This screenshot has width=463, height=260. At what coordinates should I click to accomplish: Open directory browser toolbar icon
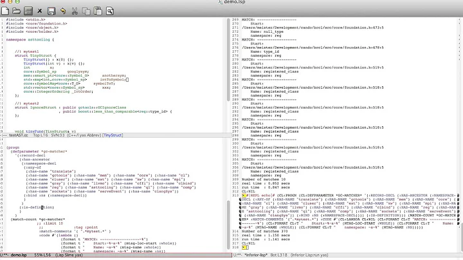pyautogui.click(x=28, y=11)
